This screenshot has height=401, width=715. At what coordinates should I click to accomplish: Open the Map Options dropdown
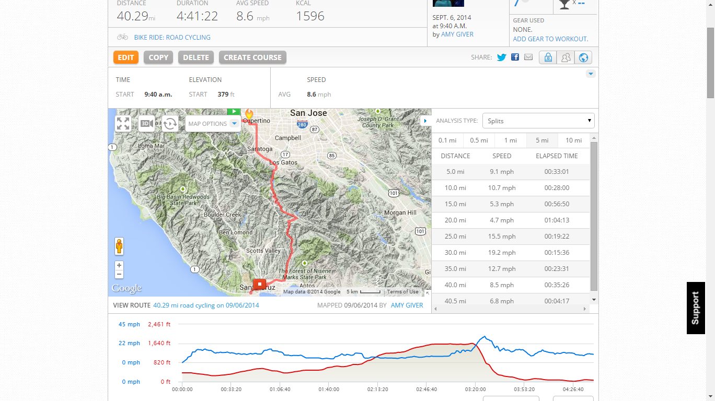(213, 124)
